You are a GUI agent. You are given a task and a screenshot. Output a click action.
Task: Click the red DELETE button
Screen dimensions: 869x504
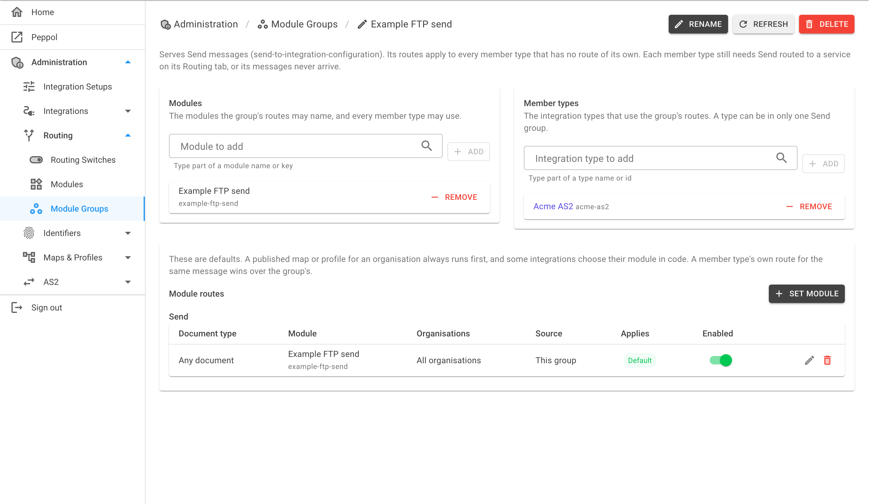(826, 24)
